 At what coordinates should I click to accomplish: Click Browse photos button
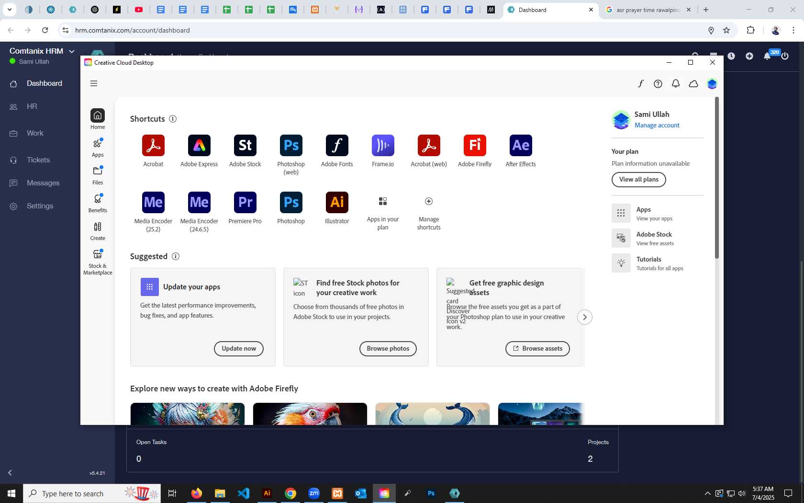click(388, 349)
